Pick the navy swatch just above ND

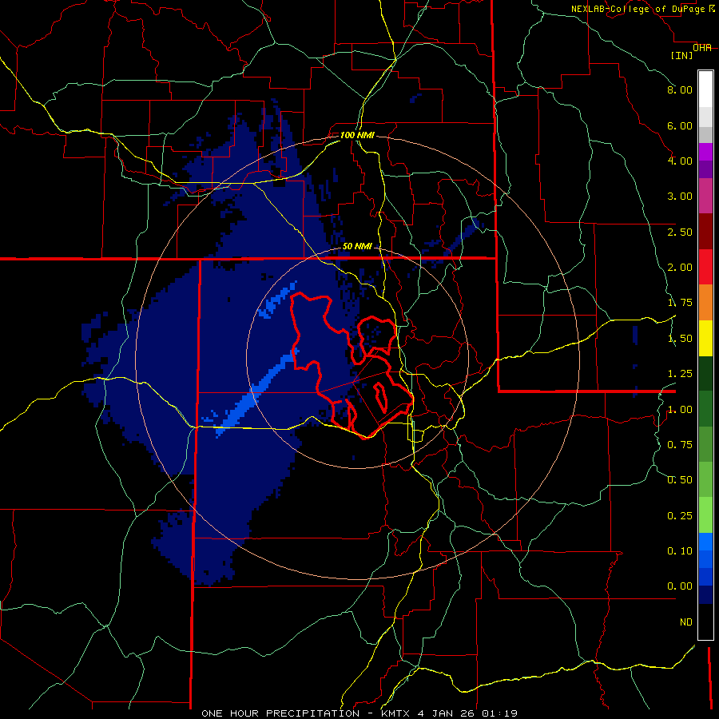point(705,595)
